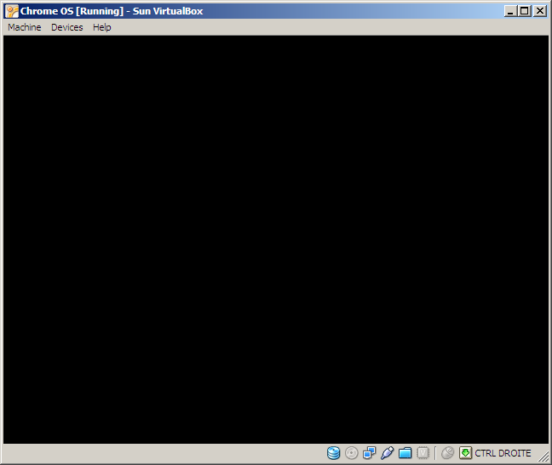The image size is (552, 465).
Task: Click the hard disk activity icon
Action: click(333, 453)
